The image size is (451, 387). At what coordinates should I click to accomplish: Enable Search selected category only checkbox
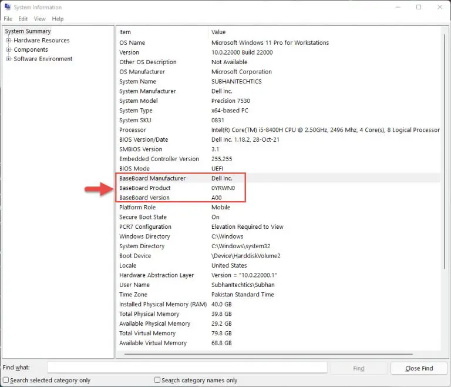(x=6, y=381)
